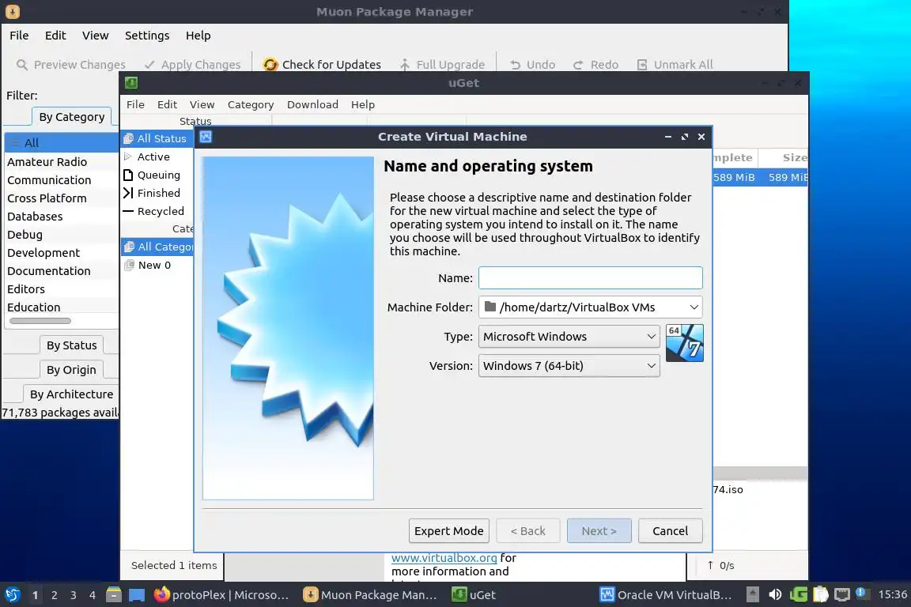Select the By Architecture filter tab
911x607 pixels.
71,394
